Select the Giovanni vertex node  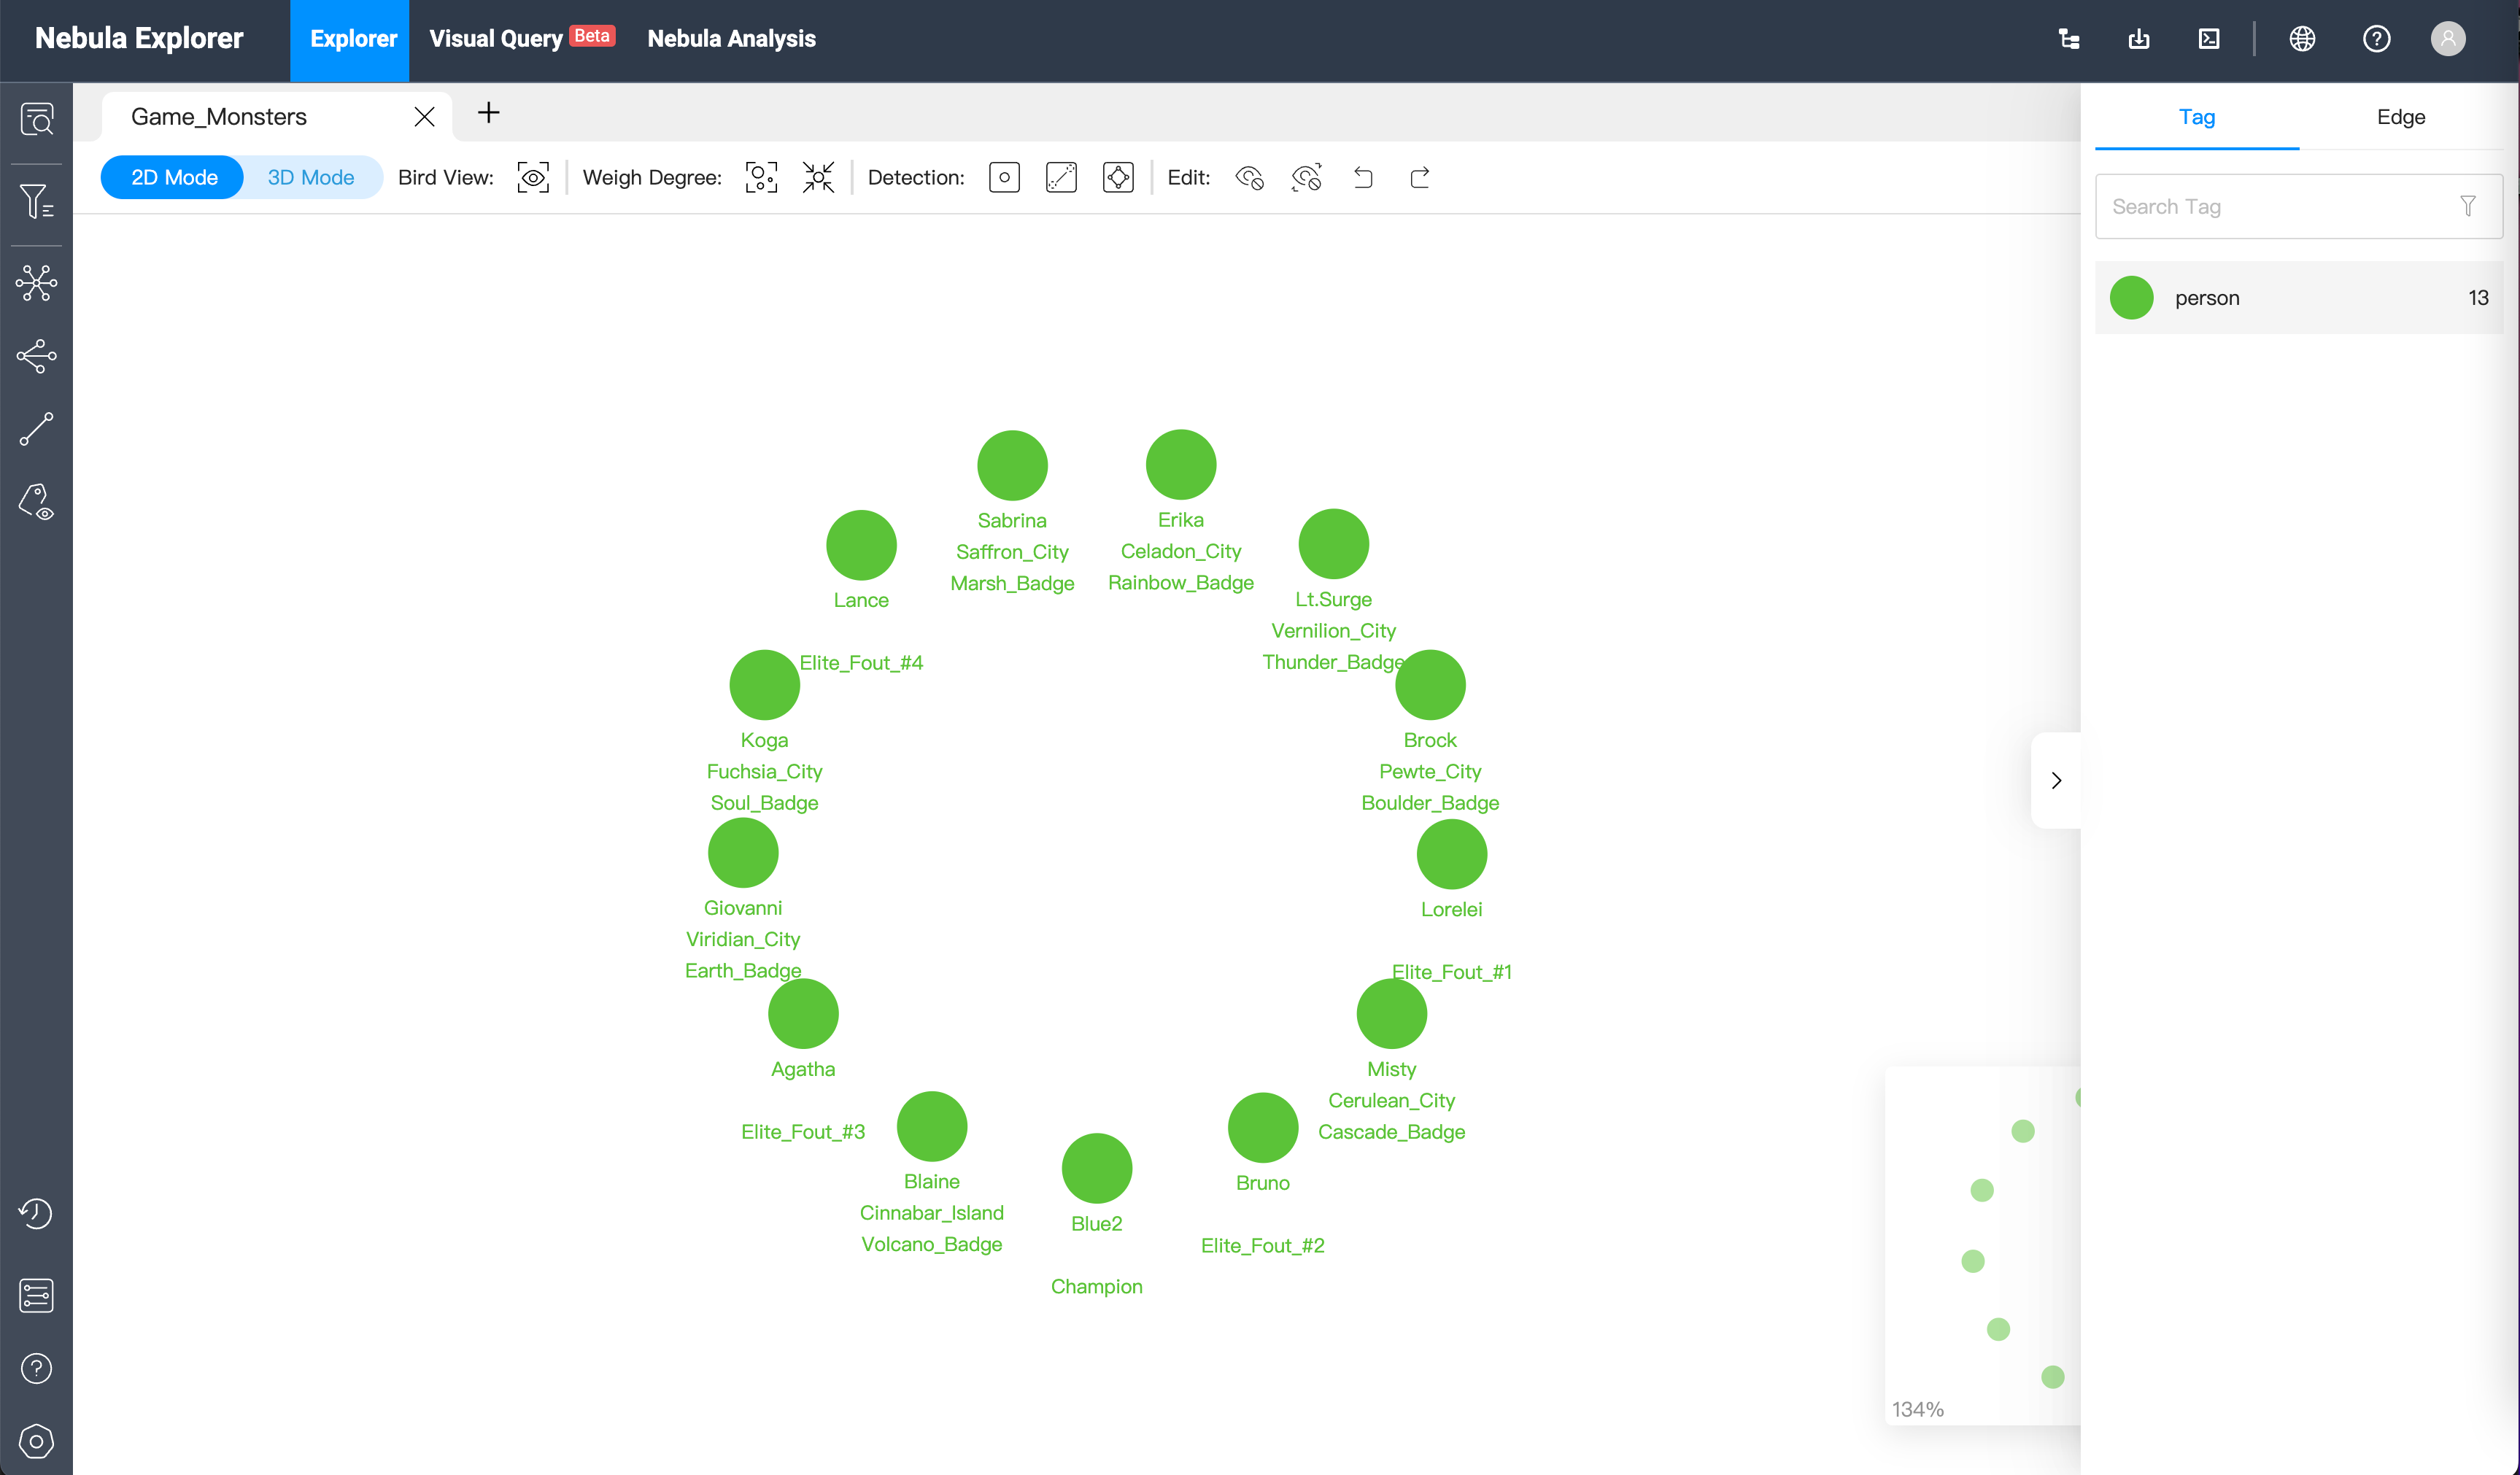click(x=743, y=853)
